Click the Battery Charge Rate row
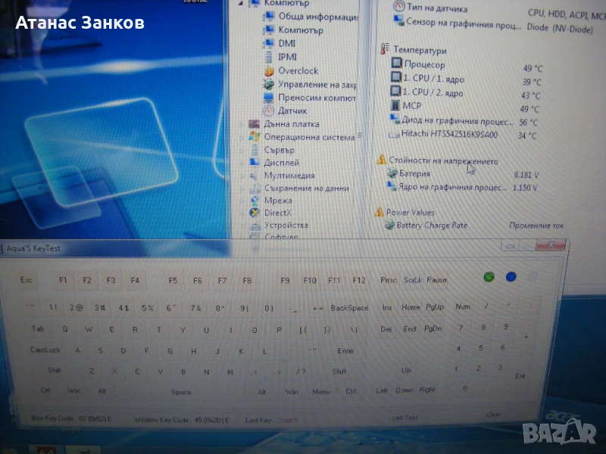This screenshot has width=606, height=454. 432,225
